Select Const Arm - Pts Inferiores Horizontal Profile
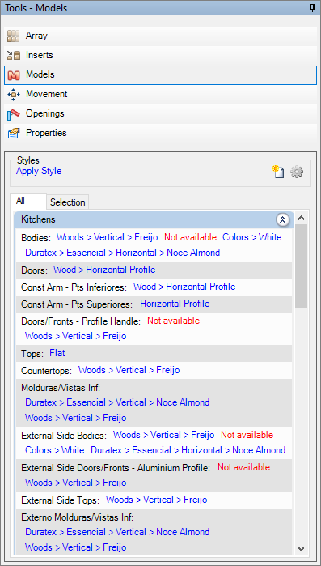This screenshot has width=321, height=566. tap(184, 287)
